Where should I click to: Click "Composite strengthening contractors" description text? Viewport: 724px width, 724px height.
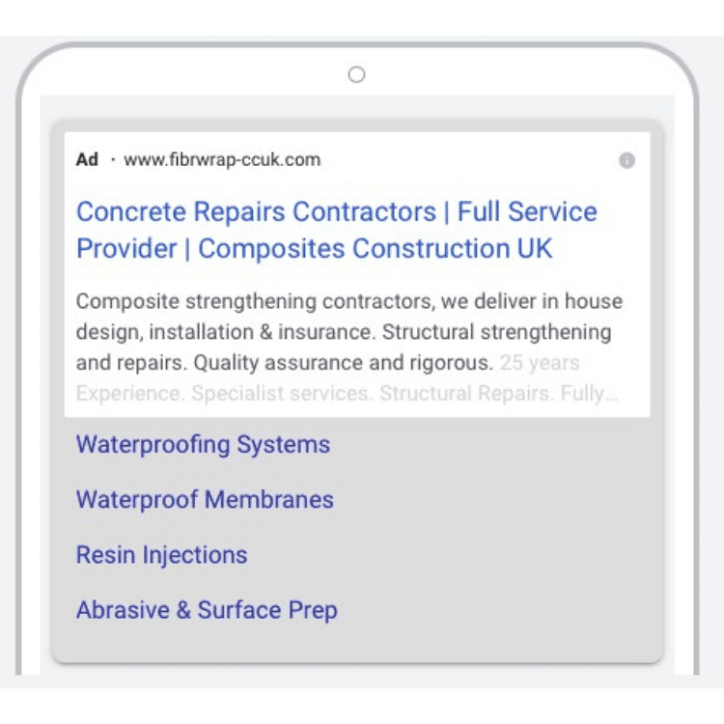(251, 301)
